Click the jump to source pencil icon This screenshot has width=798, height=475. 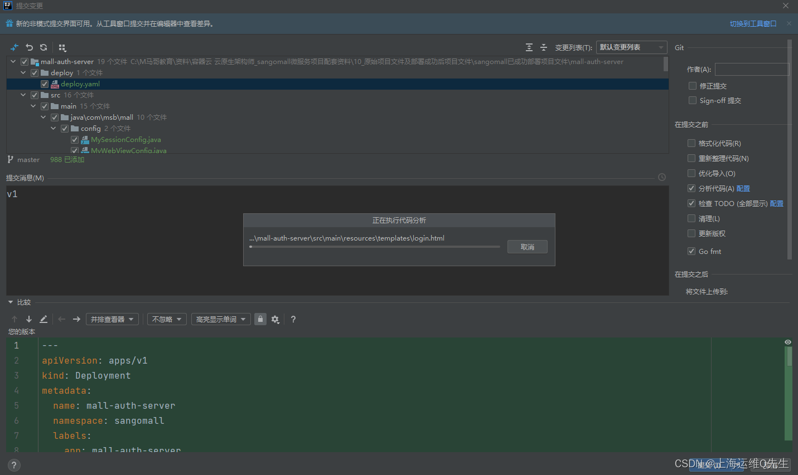43,319
